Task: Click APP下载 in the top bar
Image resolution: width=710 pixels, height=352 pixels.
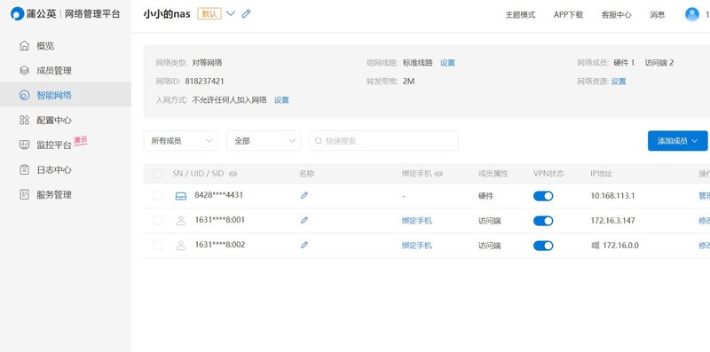Action: [568, 14]
